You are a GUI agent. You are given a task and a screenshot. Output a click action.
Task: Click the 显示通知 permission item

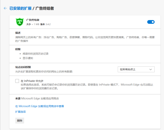(28, 58)
